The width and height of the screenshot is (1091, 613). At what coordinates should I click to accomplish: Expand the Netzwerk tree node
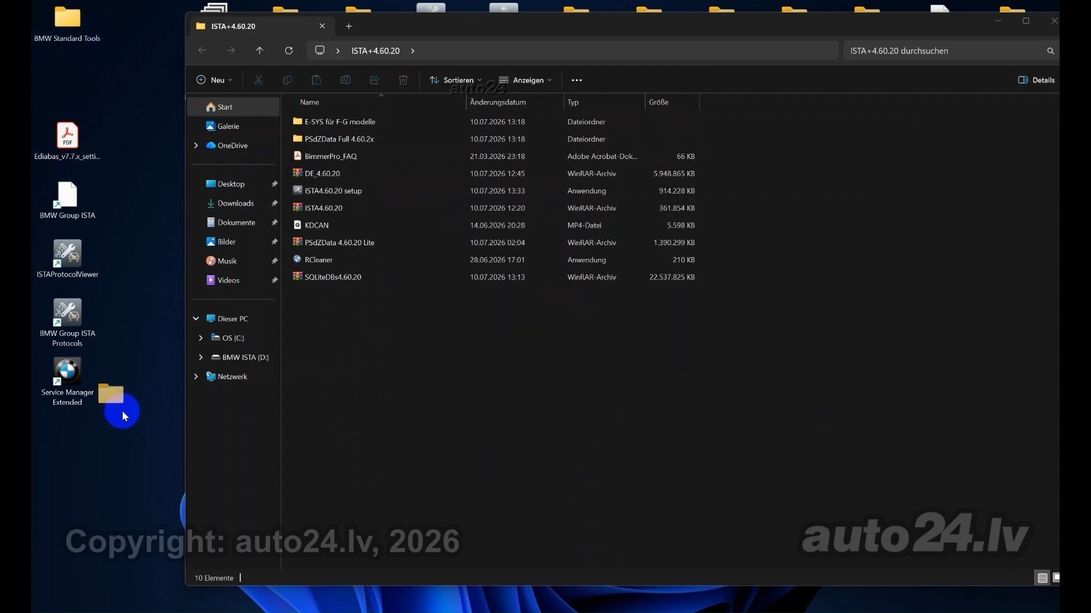point(196,376)
